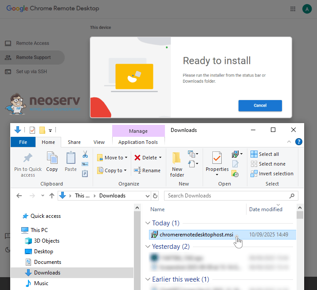Click the file list scrollbar up arrow
This screenshot has height=290, width=317.
coord(300,208)
